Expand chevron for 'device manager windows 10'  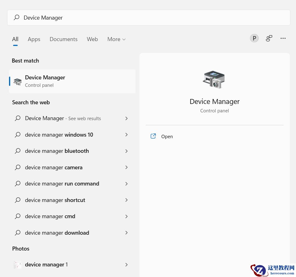tap(126, 135)
